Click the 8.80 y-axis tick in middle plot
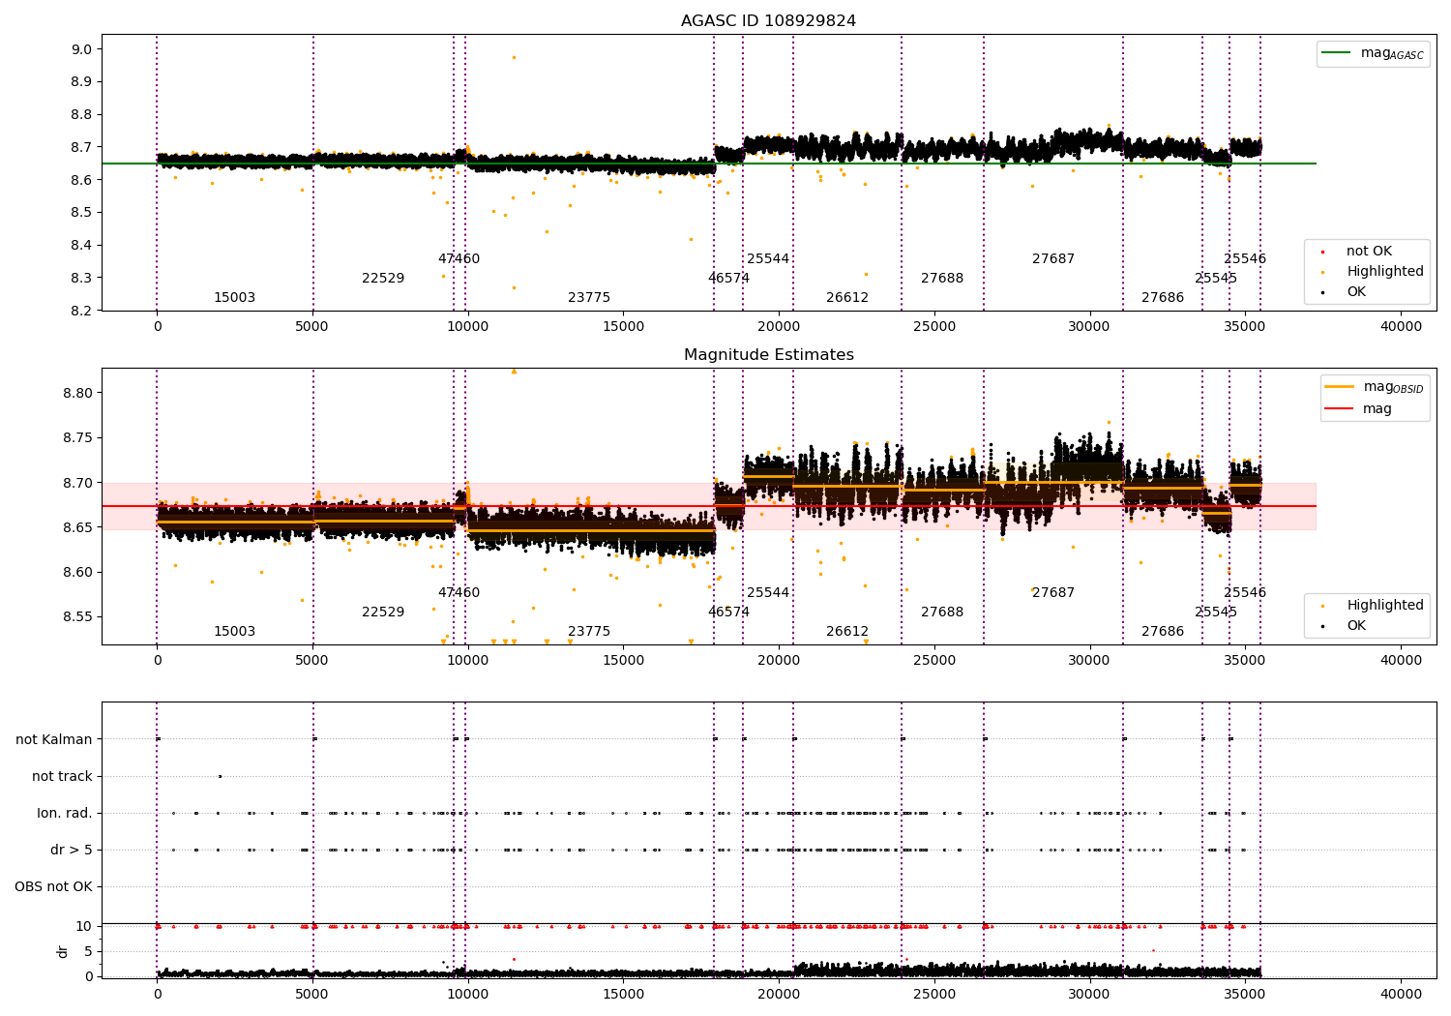1451x1016 pixels. pos(77,394)
